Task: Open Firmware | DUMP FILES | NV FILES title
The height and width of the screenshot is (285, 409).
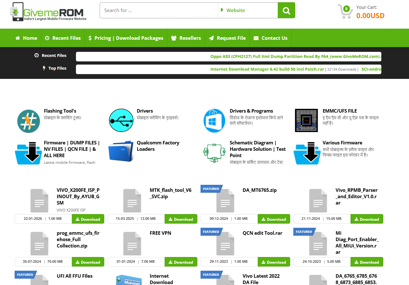Action: 72,149
